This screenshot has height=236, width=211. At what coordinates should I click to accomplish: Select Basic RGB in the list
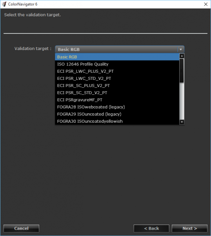[x=117, y=57]
